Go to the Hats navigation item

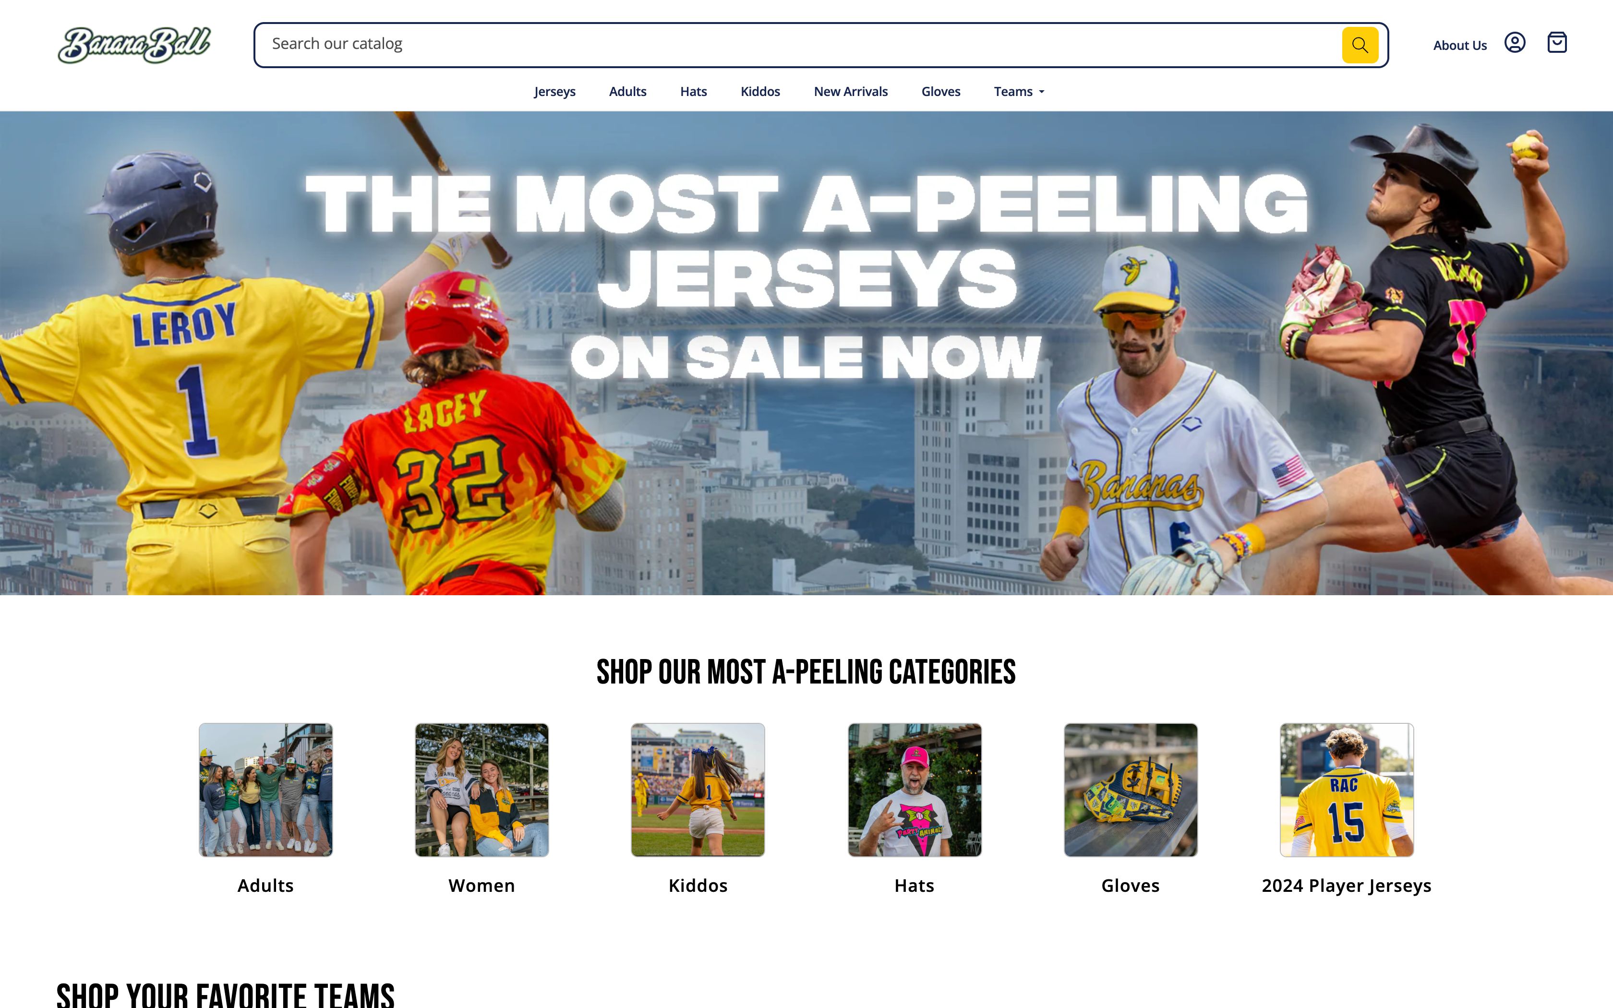(x=693, y=91)
